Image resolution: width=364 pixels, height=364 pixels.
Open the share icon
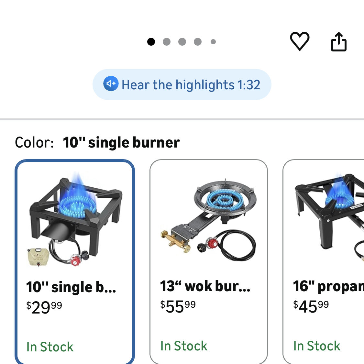pyautogui.click(x=339, y=42)
